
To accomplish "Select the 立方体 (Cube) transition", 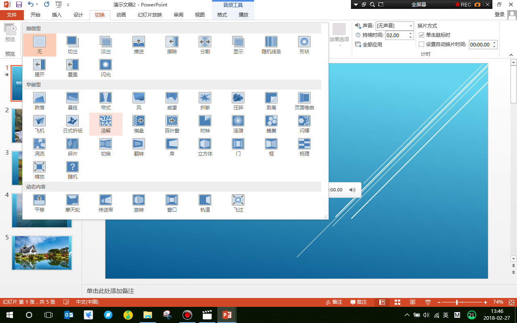I will click(205, 147).
